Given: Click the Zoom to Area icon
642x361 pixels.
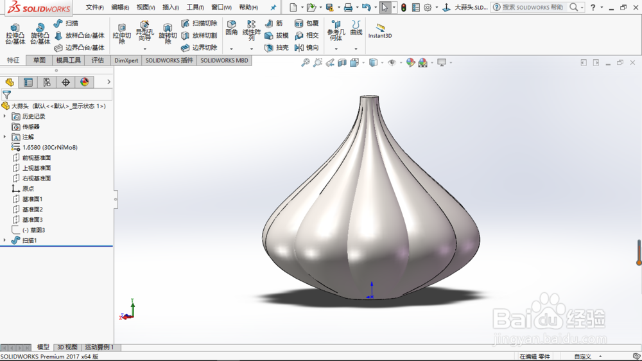Looking at the screenshot, I should pyautogui.click(x=318, y=63).
